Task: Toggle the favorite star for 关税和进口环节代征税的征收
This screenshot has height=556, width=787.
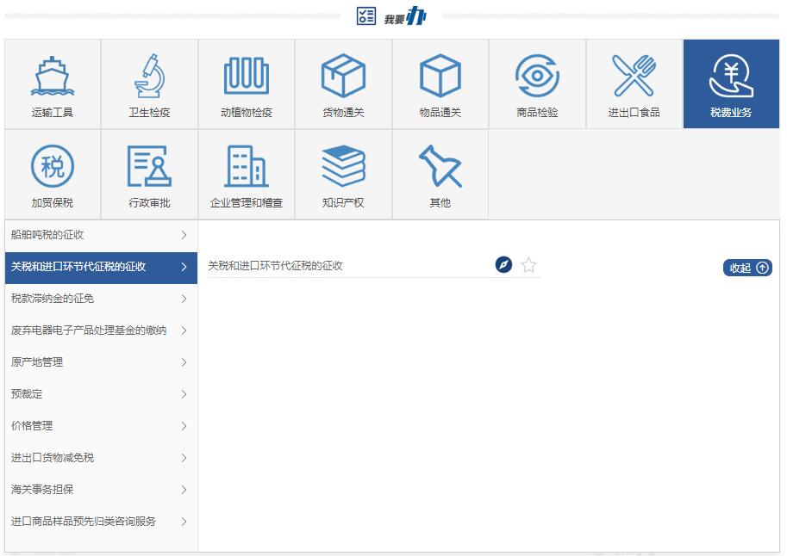Action: tap(528, 265)
